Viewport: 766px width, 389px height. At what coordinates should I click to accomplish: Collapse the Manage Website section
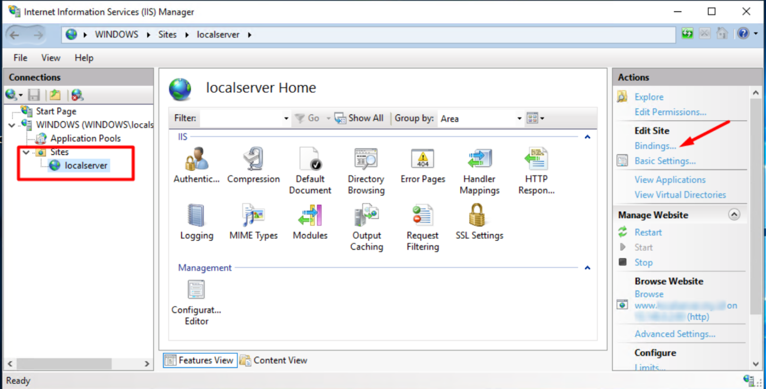(x=734, y=215)
